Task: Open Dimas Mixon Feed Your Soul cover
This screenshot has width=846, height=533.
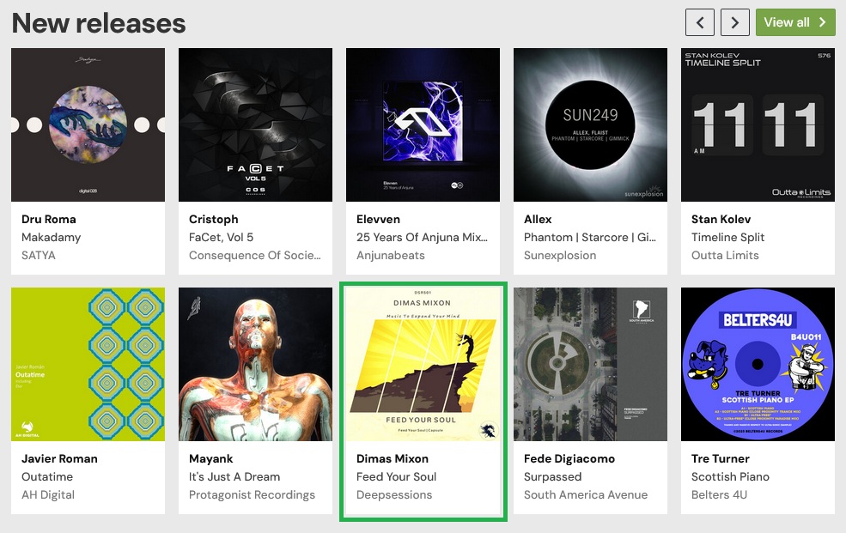Action: coord(423,364)
